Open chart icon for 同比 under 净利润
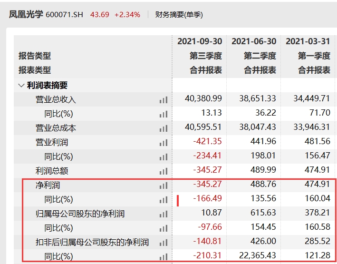Viewport: 337px width, 264px height. (x=164, y=200)
